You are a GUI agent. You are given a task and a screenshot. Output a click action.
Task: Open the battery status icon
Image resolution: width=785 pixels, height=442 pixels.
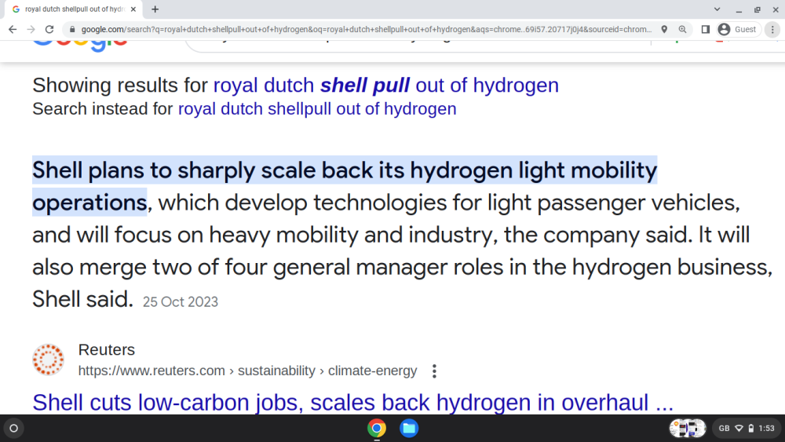pos(751,428)
